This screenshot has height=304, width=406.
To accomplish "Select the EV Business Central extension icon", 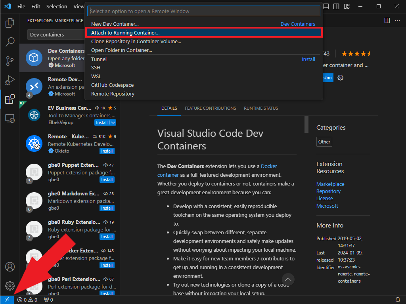I will 34,115.
